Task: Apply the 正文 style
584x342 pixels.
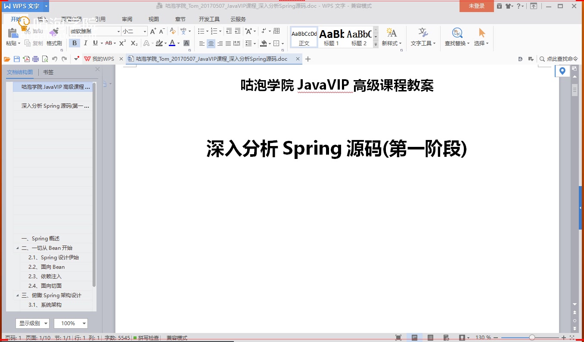Action: point(304,37)
